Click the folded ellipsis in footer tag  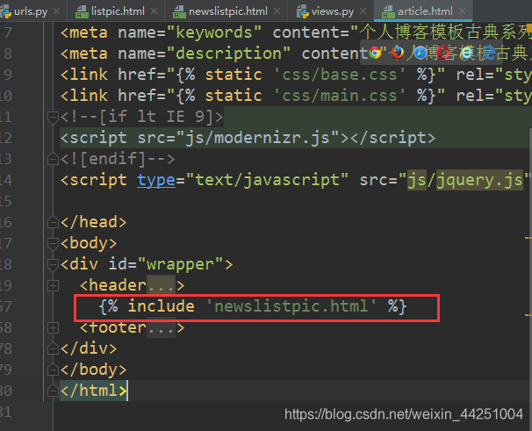[x=161, y=328]
